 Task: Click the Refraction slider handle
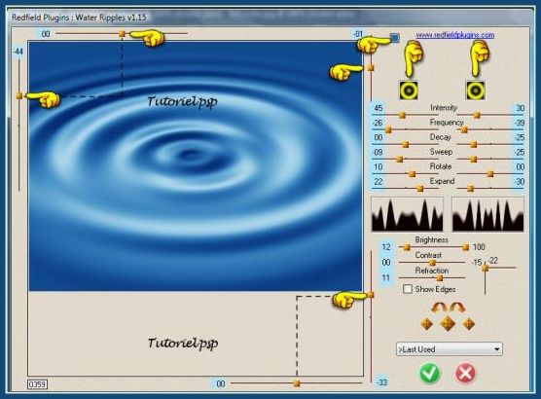point(440,278)
